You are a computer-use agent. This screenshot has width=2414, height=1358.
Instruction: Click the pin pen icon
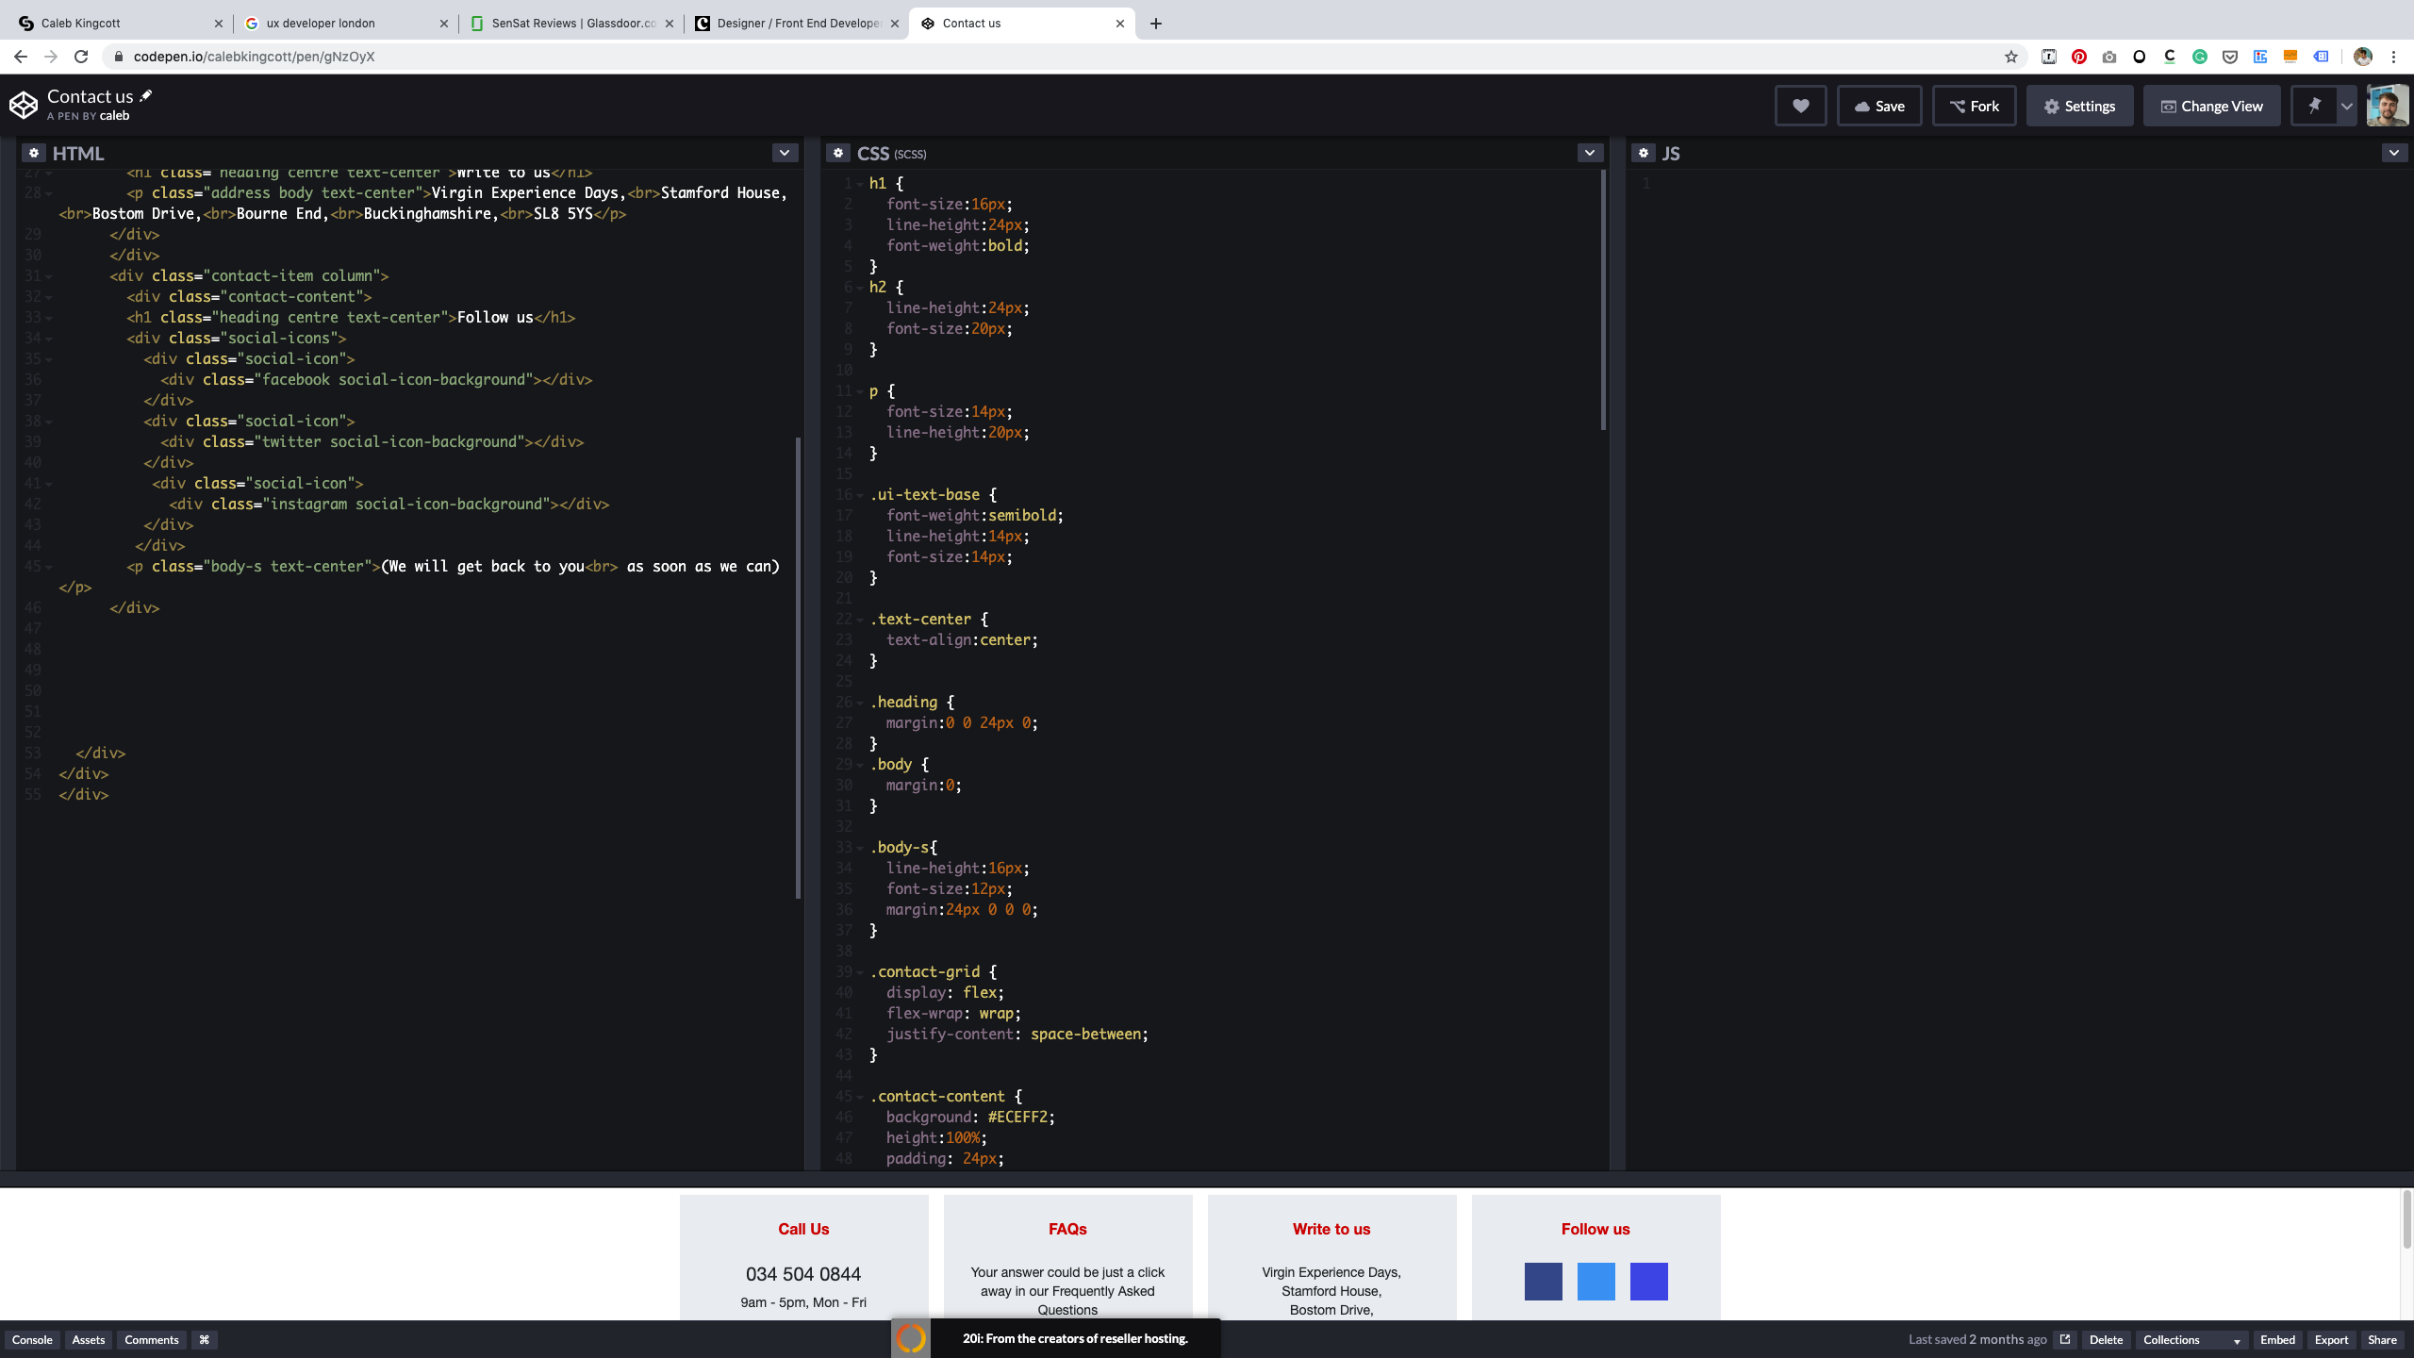click(x=2314, y=106)
